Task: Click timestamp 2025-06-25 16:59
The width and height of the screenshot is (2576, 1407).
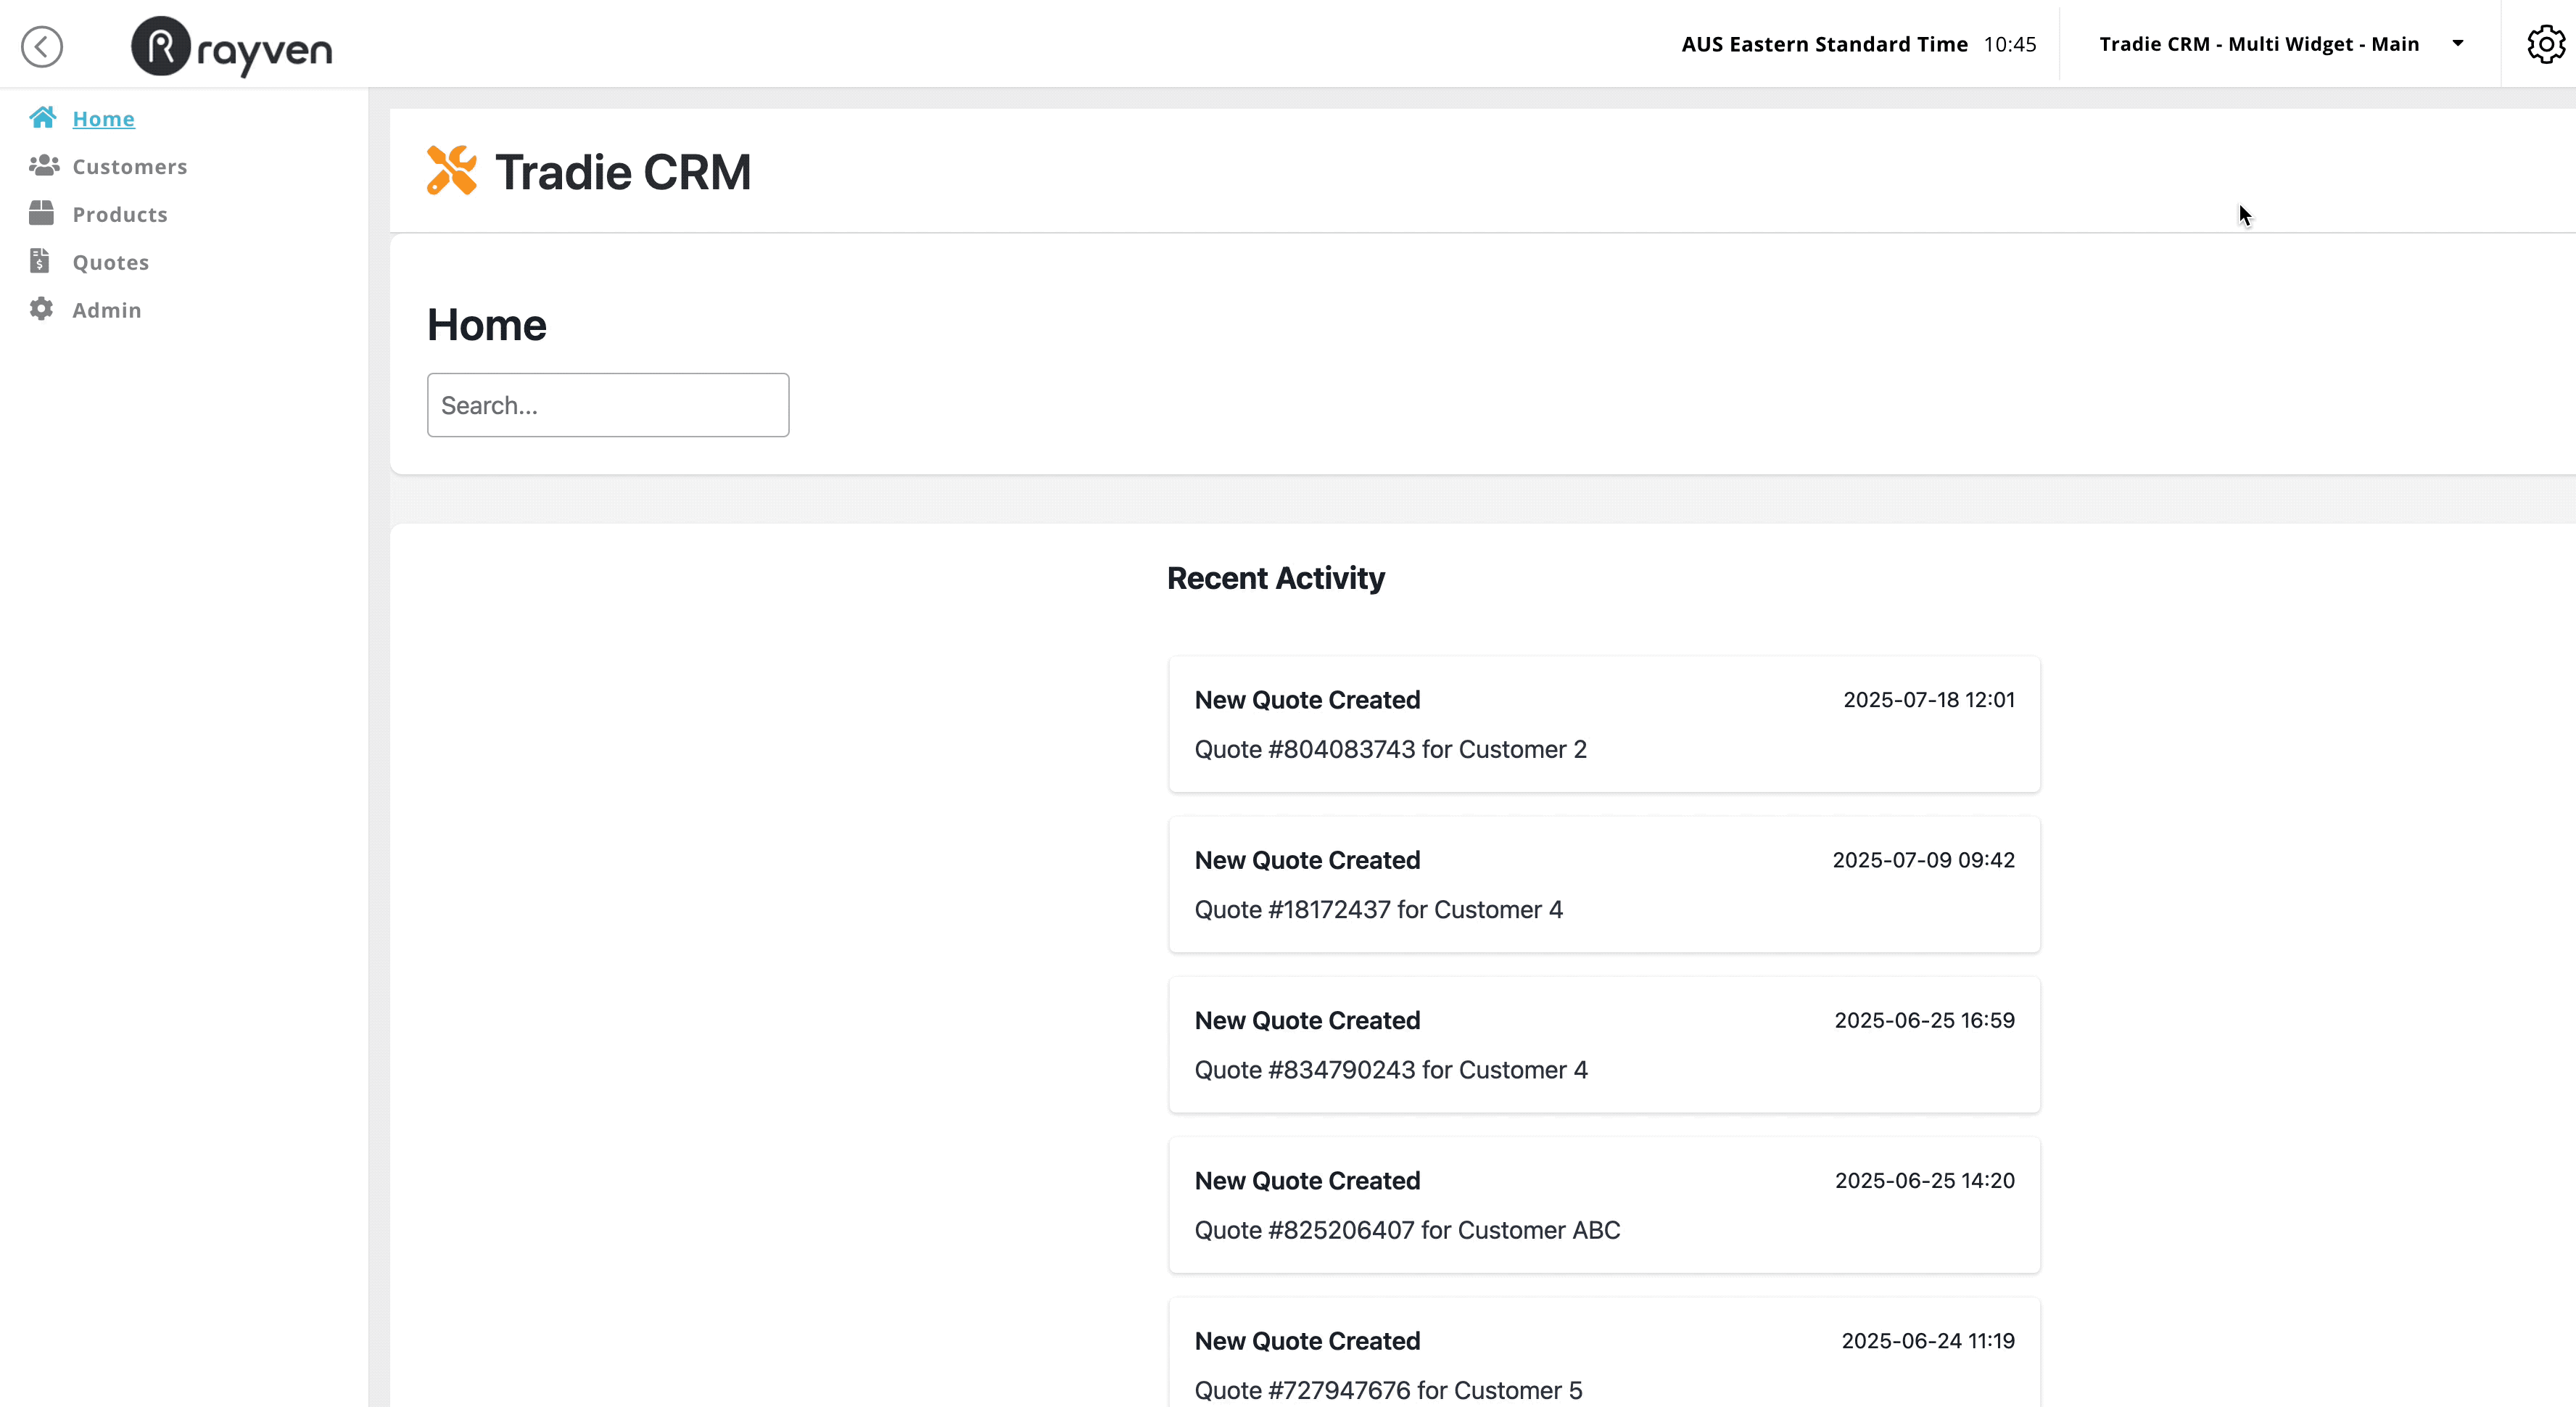Action: click(1924, 1020)
